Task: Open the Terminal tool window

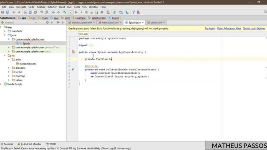Action: coord(7,144)
